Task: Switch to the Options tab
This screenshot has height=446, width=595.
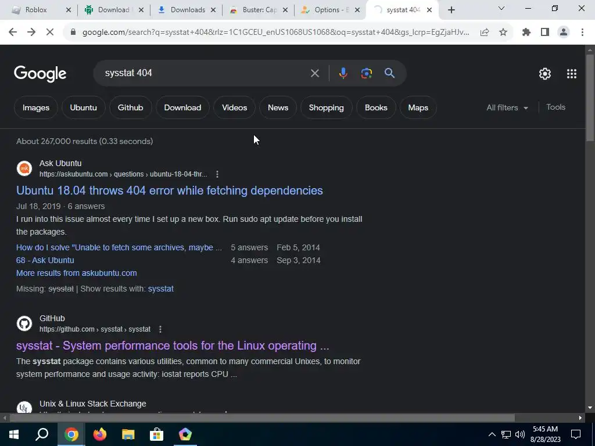Action: [x=331, y=10]
